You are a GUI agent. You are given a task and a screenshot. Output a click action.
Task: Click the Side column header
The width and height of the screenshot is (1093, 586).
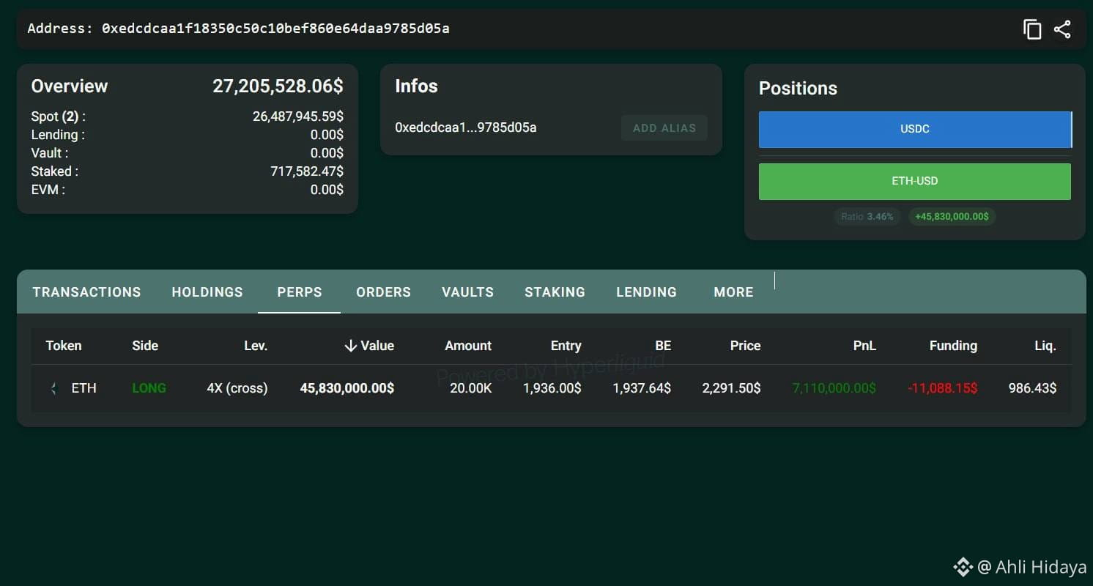(145, 346)
